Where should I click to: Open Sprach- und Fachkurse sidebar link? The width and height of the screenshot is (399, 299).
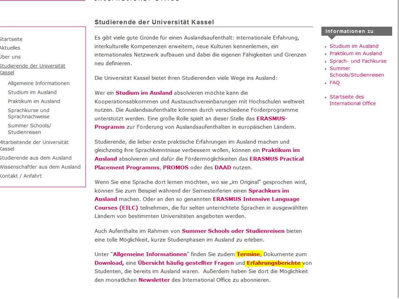(358, 61)
